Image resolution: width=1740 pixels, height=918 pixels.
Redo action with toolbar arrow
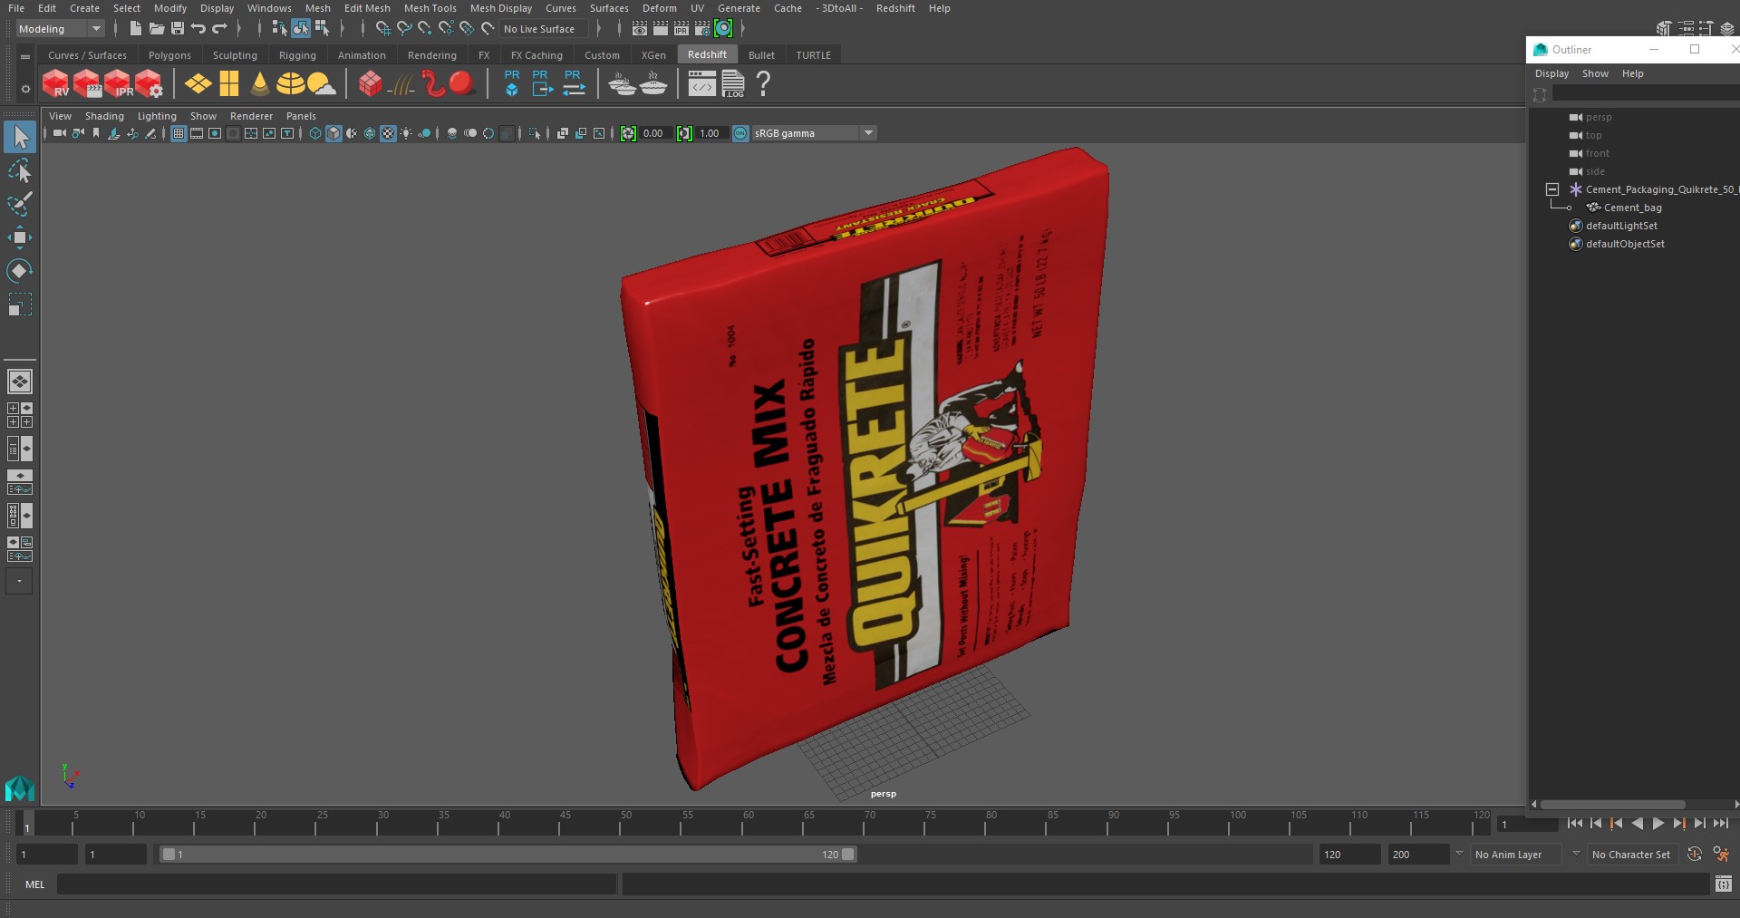[x=219, y=29]
